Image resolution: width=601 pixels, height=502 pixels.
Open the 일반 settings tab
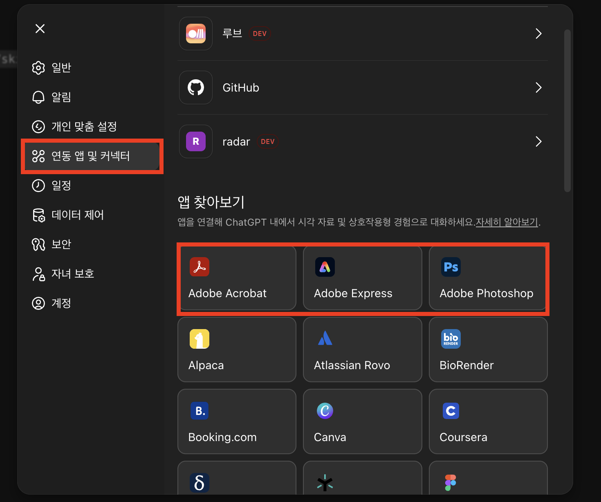92,68
